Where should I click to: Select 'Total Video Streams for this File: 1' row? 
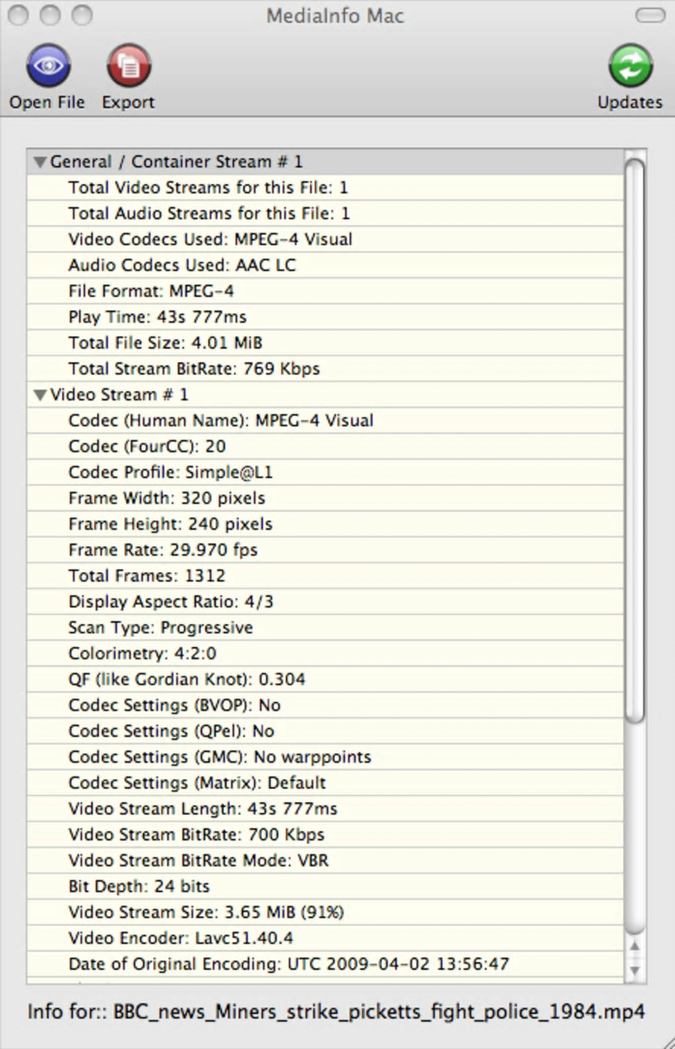(325, 188)
